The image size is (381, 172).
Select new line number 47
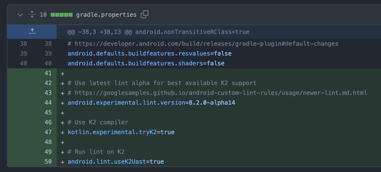point(48,132)
